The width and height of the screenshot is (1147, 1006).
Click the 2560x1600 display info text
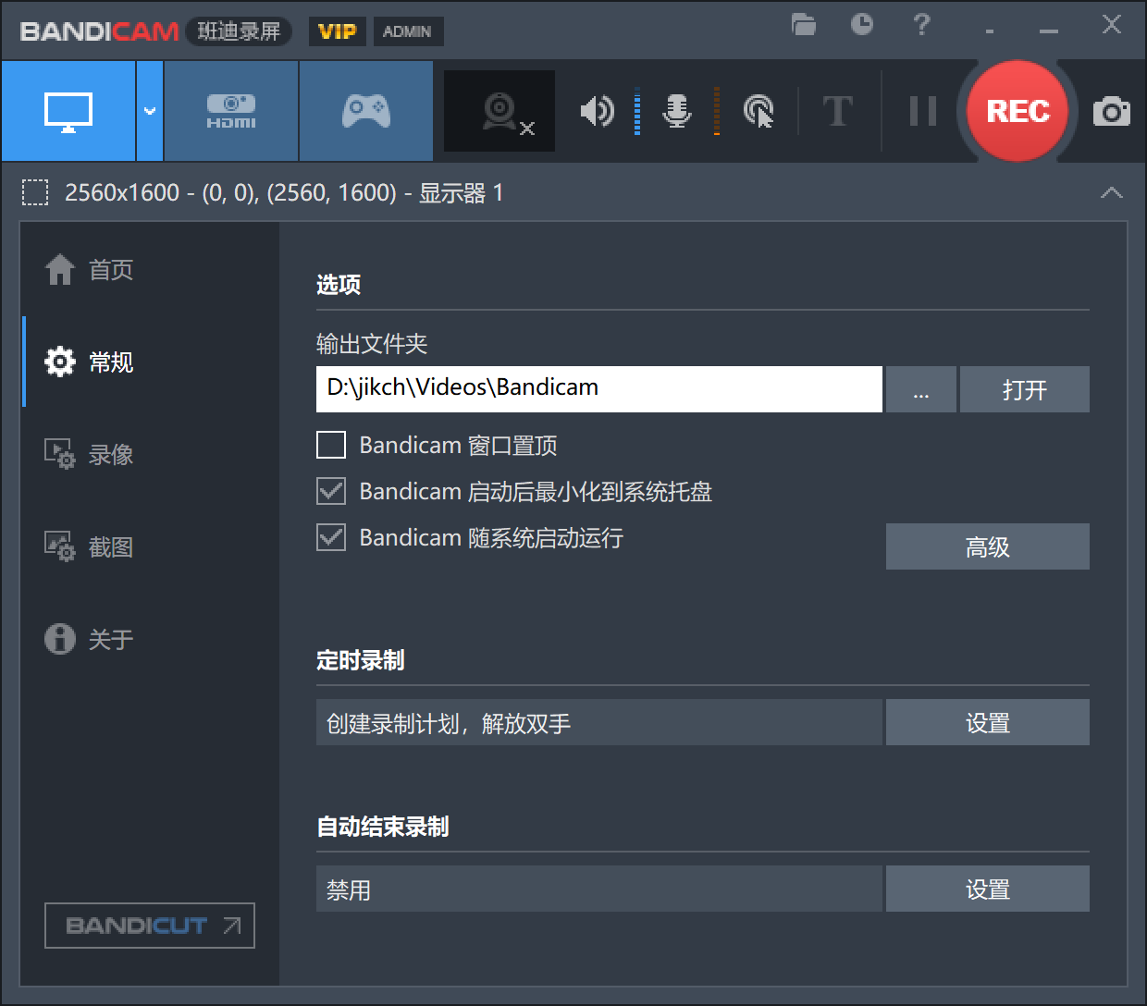point(284,192)
